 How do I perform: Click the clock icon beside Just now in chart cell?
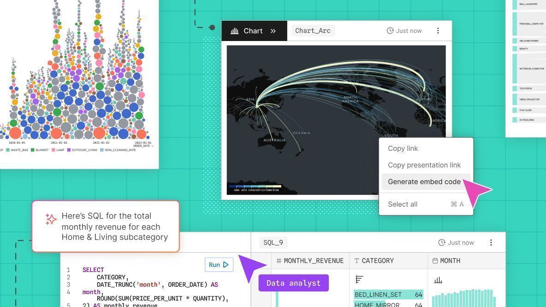[390, 30]
